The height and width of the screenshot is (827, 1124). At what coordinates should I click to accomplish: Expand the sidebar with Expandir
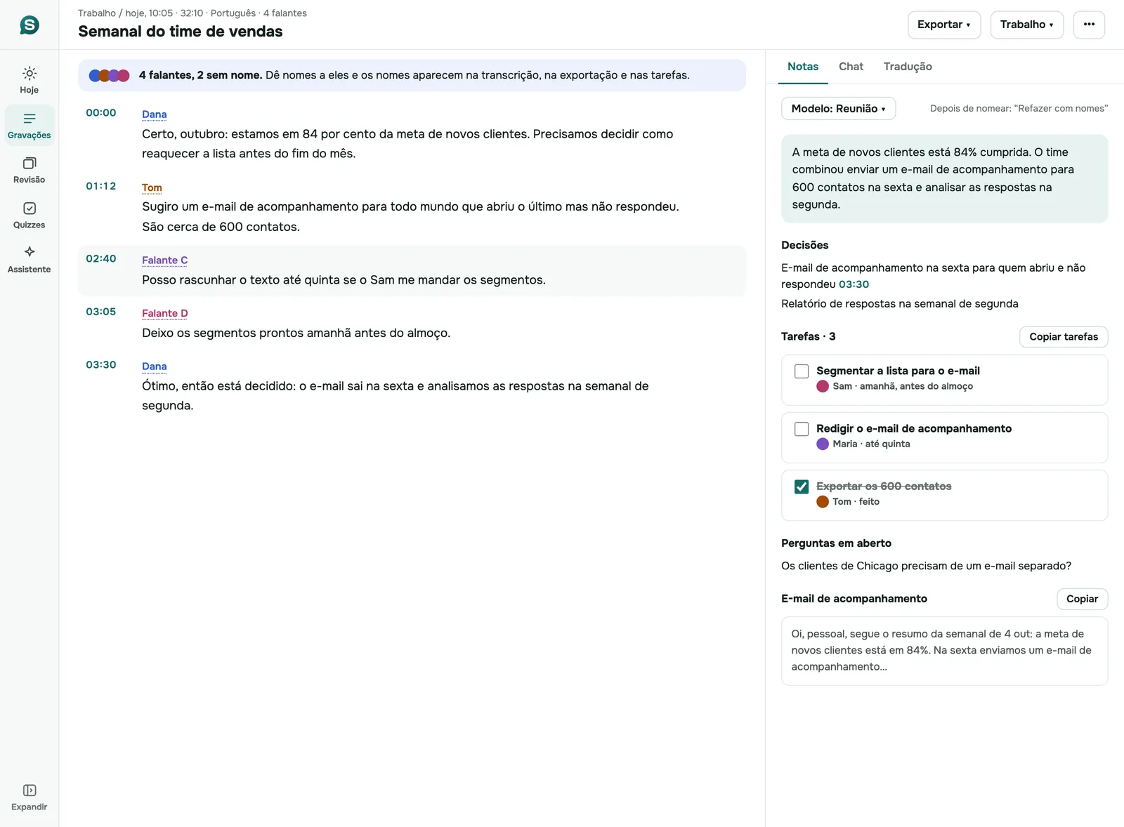click(30, 798)
